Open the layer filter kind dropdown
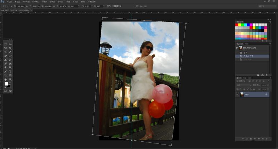The height and width of the screenshot is (149, 278). tap(241, 81)
